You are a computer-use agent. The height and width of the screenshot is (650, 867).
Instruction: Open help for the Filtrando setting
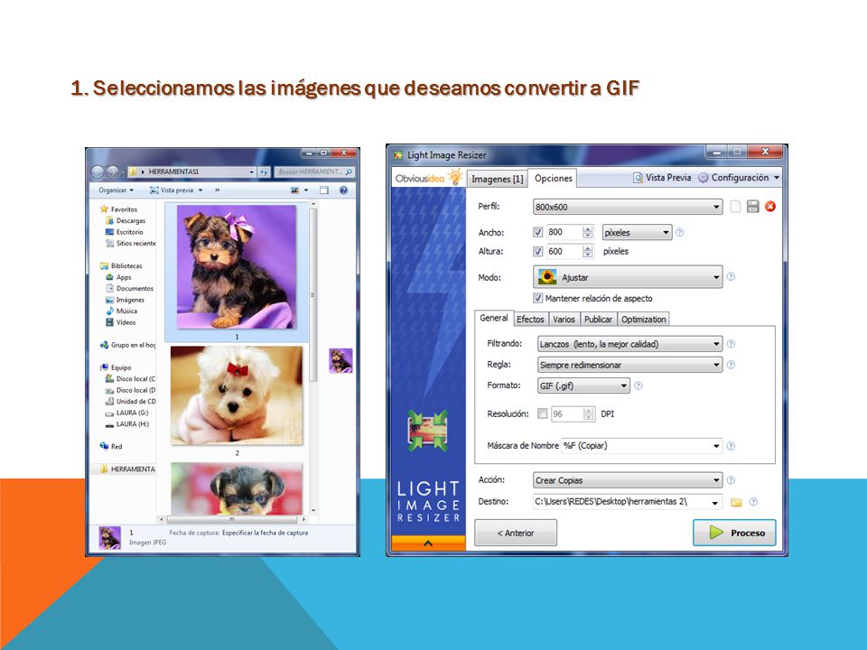731,344
